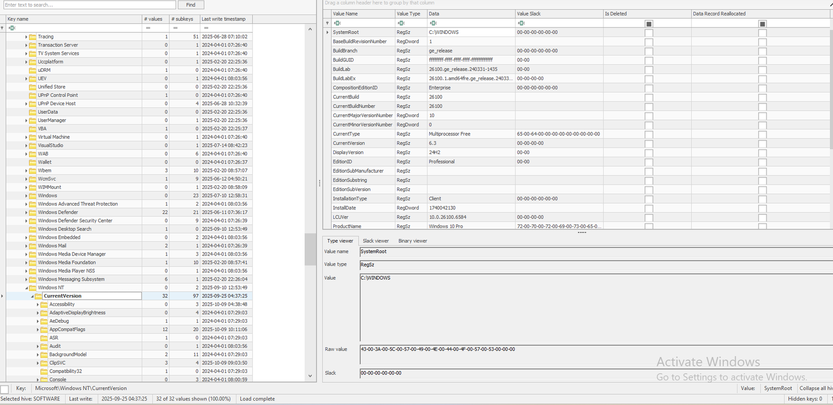Switch to the Slack viewer tab
The image size is (833, 405).
[375, 241]
